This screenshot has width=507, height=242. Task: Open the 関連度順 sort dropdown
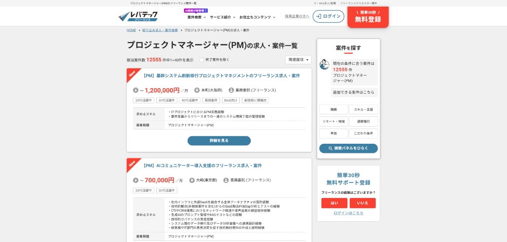[298, 60]
